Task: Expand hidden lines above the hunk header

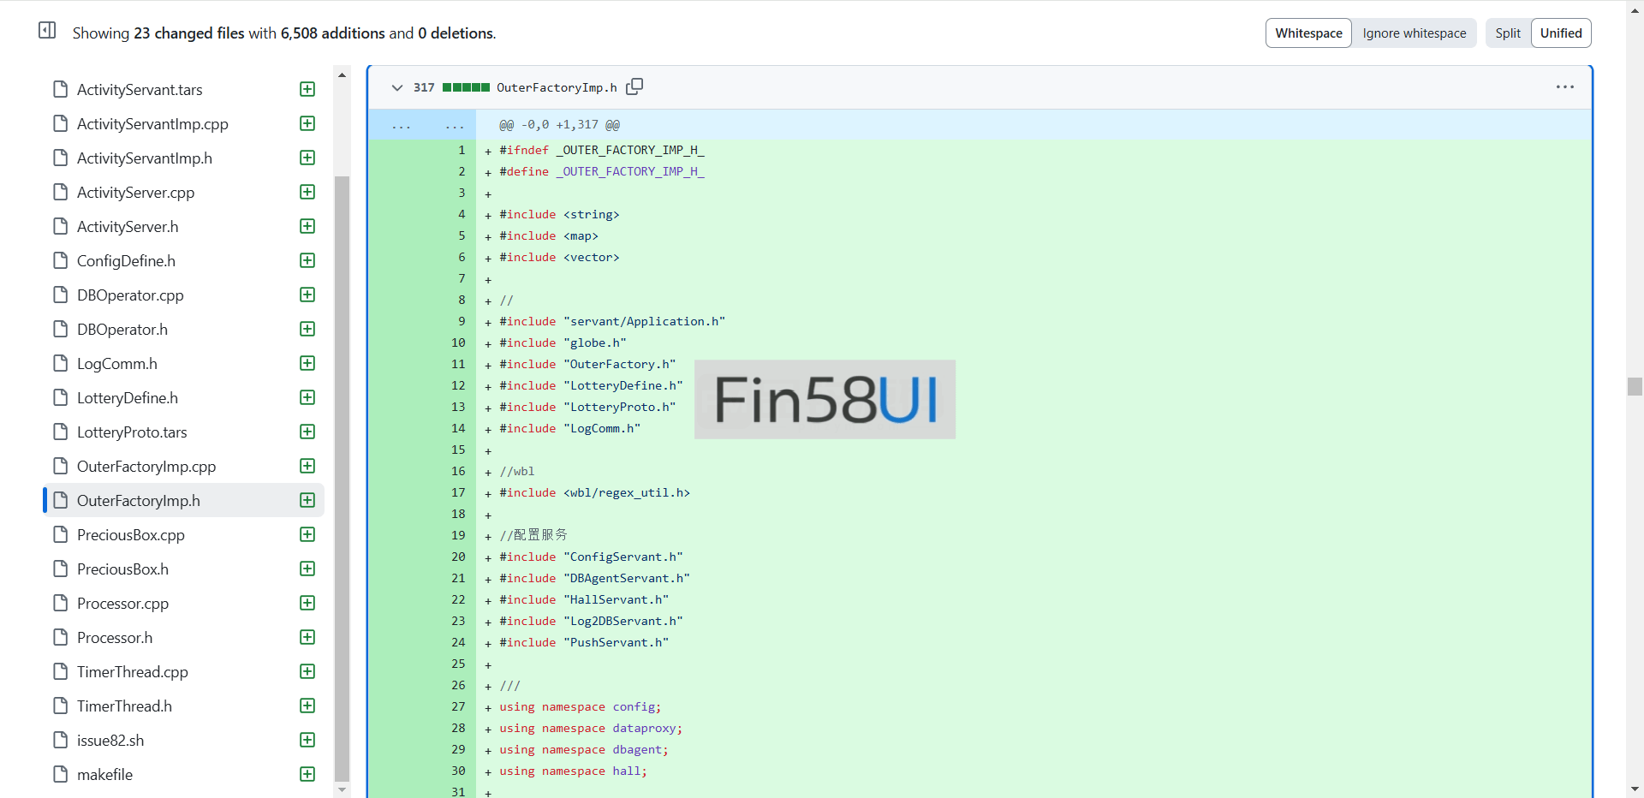Action: tap(401, 125)
